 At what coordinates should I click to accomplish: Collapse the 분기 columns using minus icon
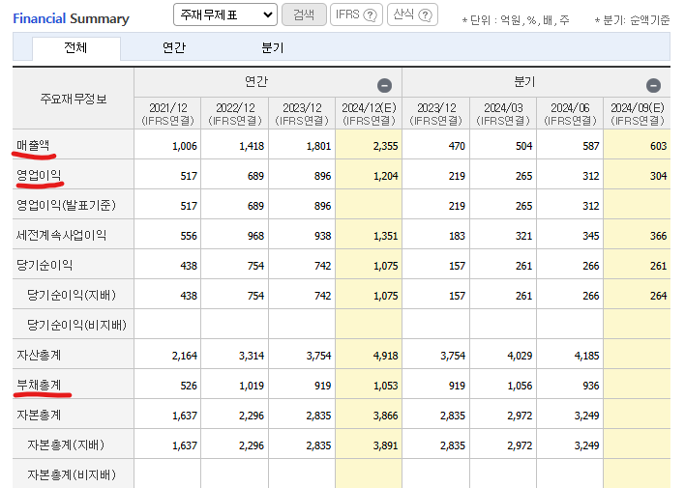653,85
